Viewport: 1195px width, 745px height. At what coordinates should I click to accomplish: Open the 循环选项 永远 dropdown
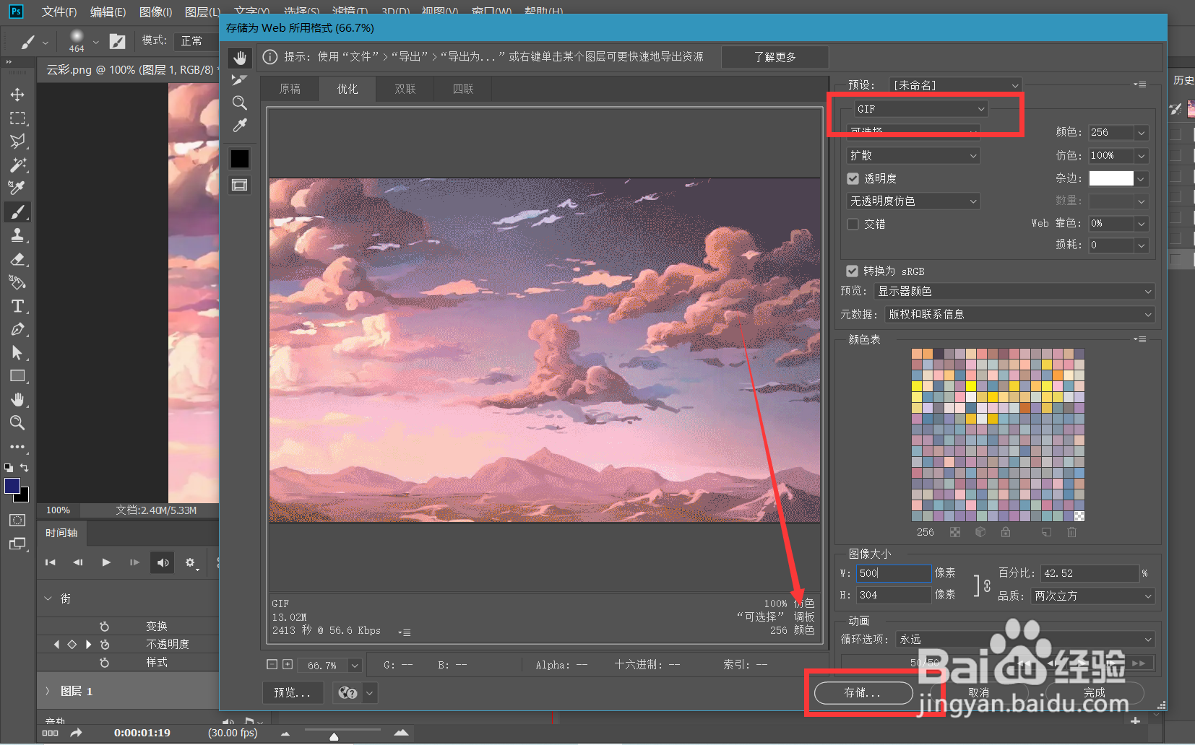[x=1025, y=640]
